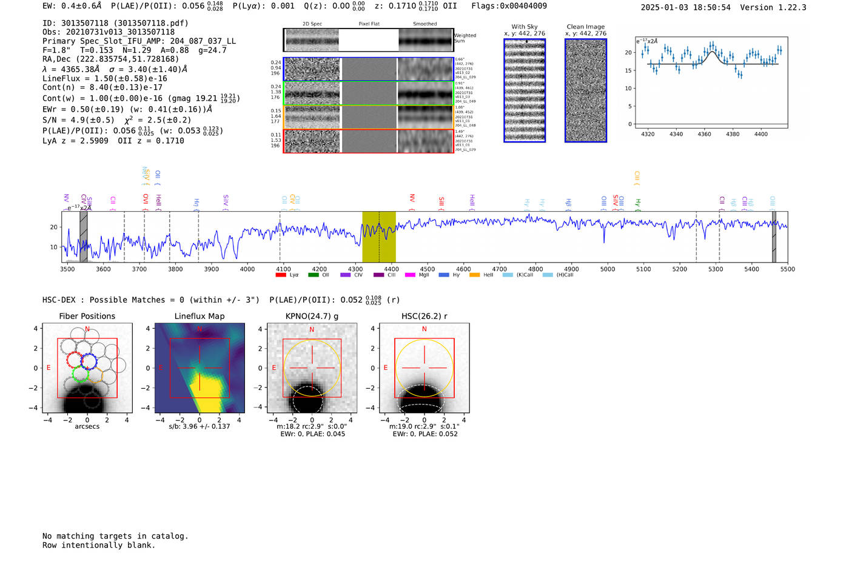Select the green fiber circle in Fiber Positions
The image size is (849, 578).
pos(80,374)
